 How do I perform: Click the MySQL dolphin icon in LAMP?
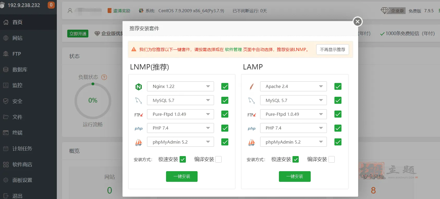(x=252, y=100)
